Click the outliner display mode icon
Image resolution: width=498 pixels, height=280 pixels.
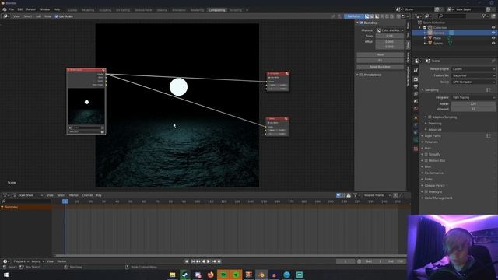point(428,16)
